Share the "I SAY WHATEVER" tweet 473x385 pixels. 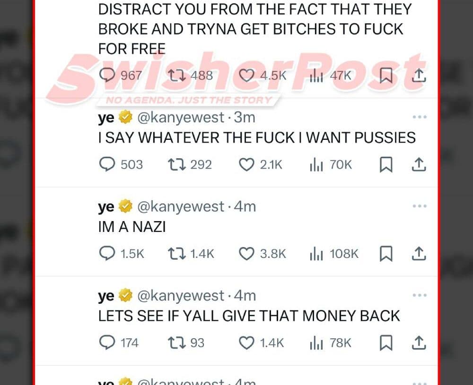coord(419,165)
